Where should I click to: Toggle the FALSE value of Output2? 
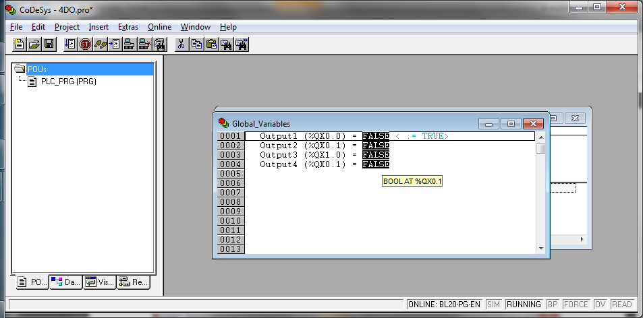(376, 146)
